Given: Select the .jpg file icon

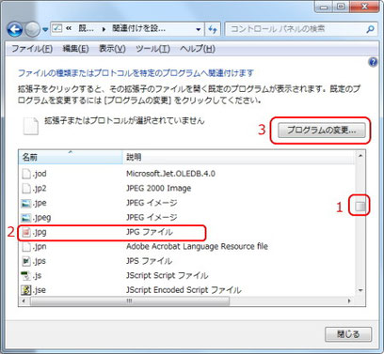Looking at the screenshot, I should (x=26, y=232).
